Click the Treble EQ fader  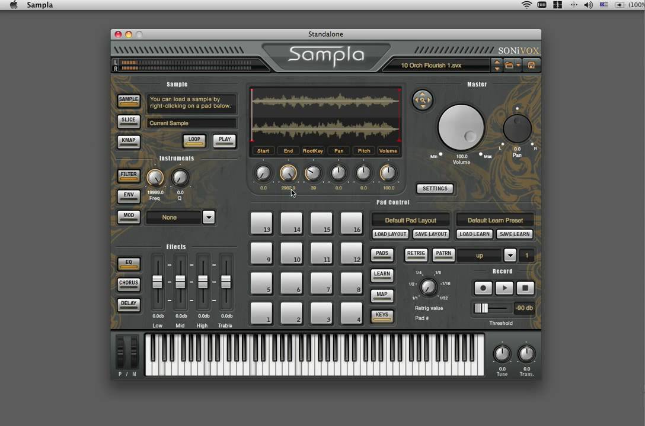(226, 282)
